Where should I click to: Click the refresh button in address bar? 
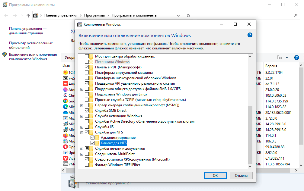pos(188,15)
